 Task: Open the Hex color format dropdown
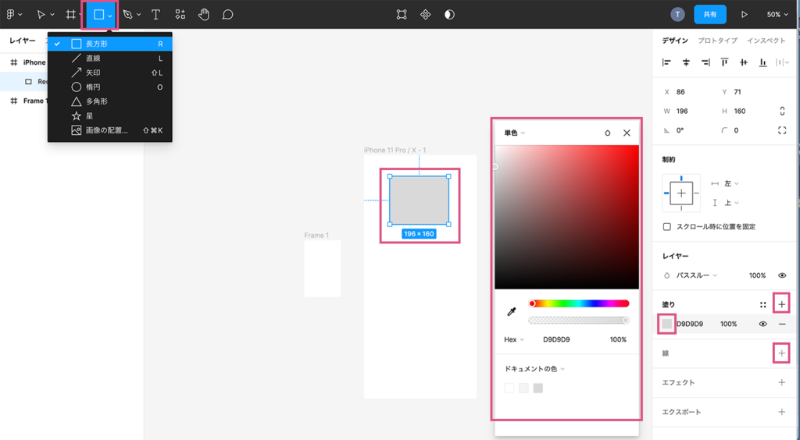coord(514,339)
